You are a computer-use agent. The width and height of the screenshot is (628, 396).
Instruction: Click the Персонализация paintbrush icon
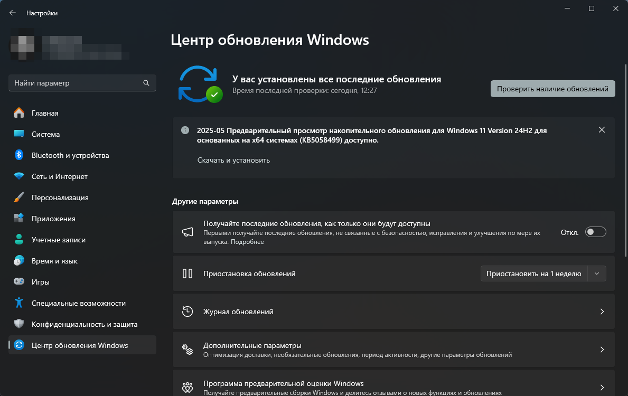pos(19,197)
